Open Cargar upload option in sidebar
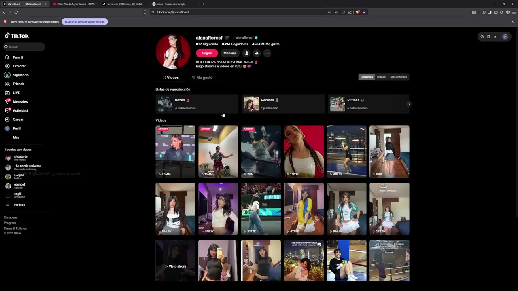This screenshot has height=291, width=518. tap(14, 120)
